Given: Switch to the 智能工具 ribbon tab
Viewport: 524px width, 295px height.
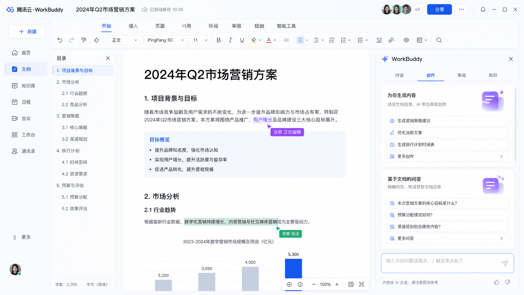Looking at the screenshot, I should pyautogui.click(x=286, y=26).
